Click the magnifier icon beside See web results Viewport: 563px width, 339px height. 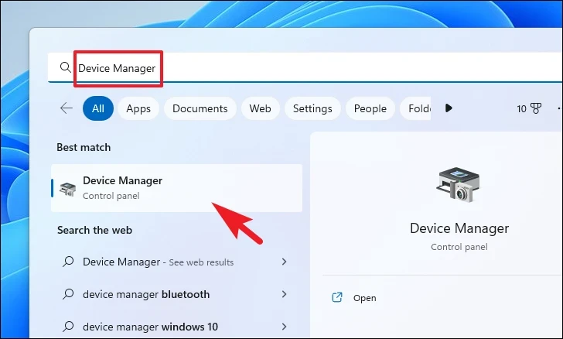[x=68, y=262]
